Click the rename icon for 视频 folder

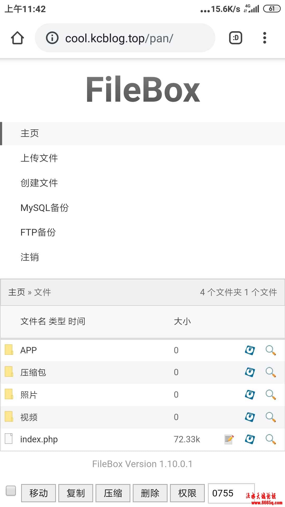tap(250, 417)
